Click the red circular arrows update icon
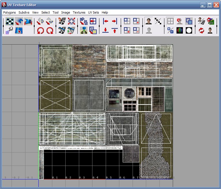Viewport: 221px width, 189px height. (x=201, y=30)
